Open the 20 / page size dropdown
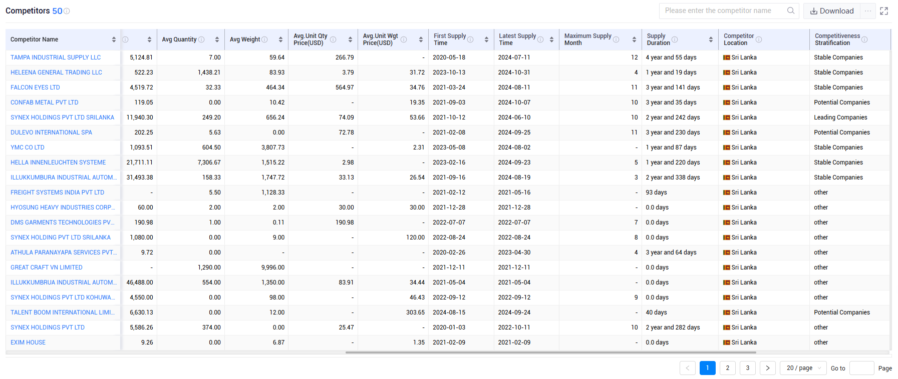 [803, 368]
